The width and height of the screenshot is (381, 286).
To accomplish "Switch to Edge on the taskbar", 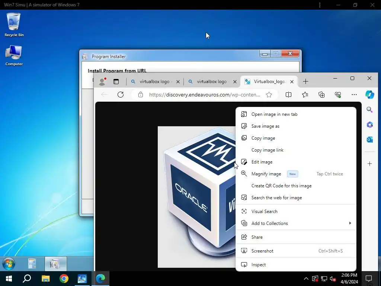I will [x=100, y=279].
